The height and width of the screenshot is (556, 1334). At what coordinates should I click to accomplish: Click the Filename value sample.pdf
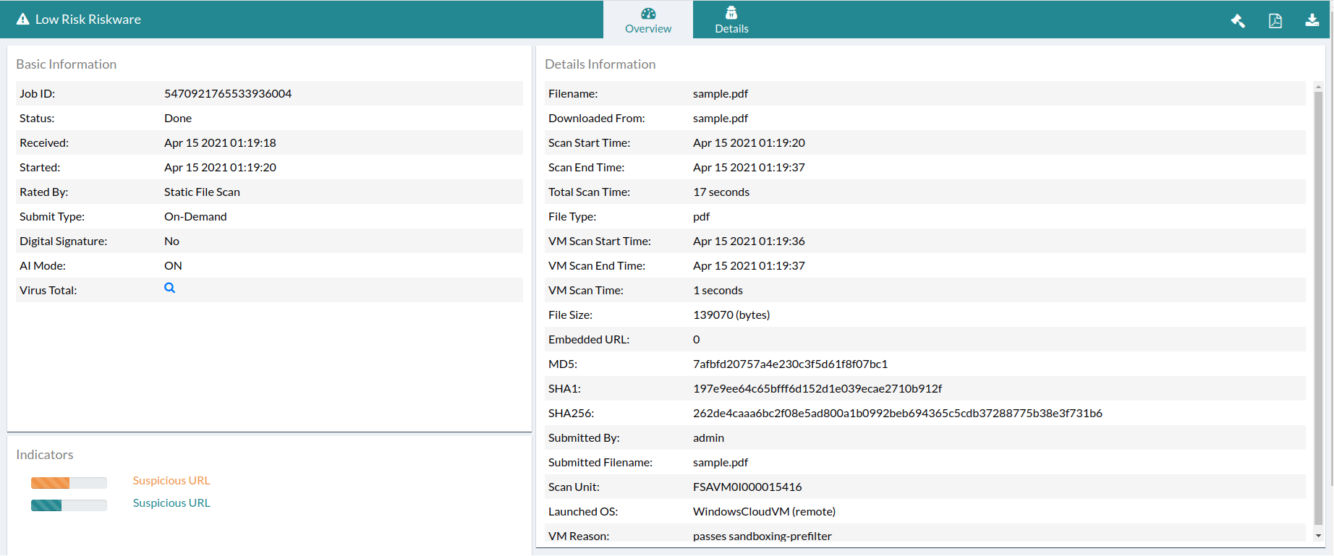(721, 94)
